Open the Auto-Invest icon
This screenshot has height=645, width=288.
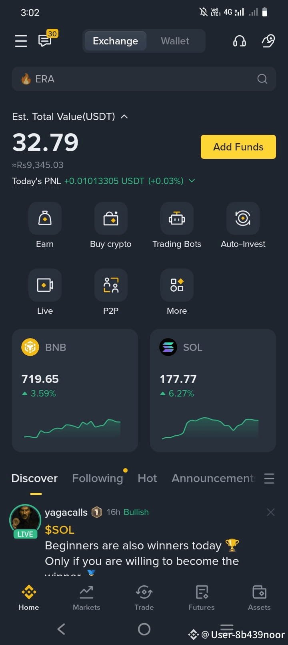243,218
